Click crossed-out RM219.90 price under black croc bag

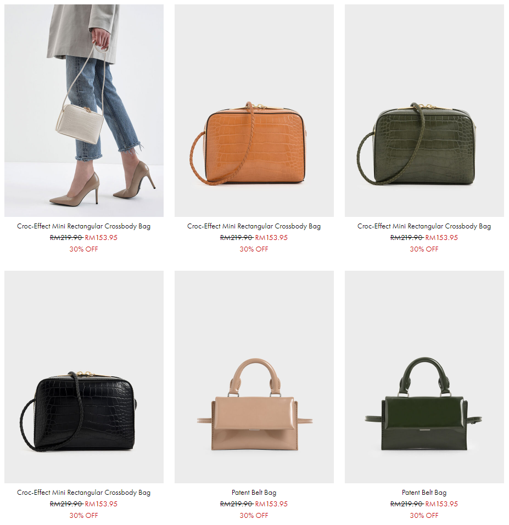66,504
